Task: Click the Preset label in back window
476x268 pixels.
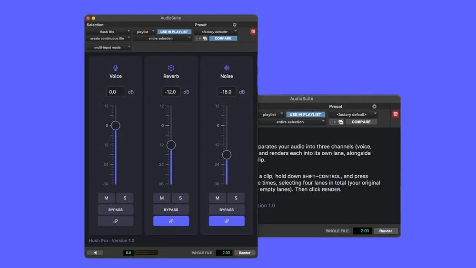Action: pyautogui.click(x=336, y=107)
